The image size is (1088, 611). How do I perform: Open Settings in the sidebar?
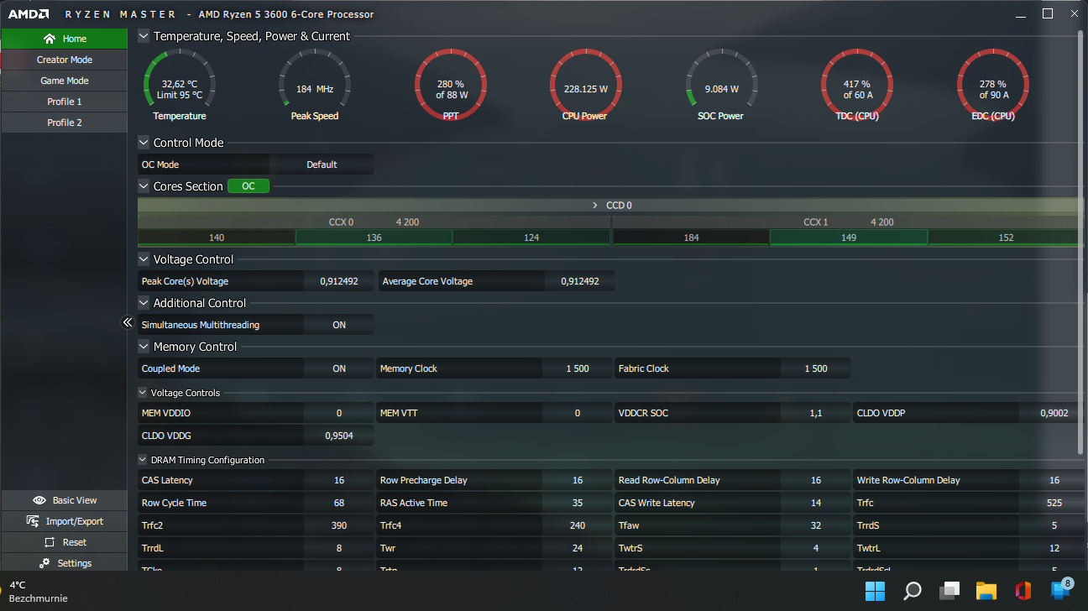(x=64, y=563)
